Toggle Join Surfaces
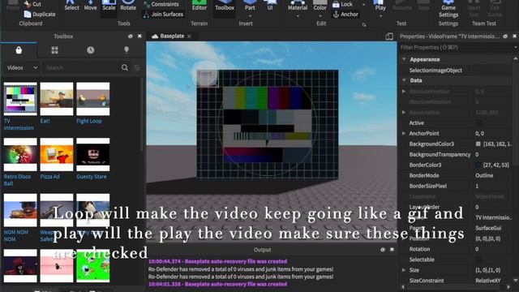Image resolution: width=519 pixels, height=292 pixels. pyautogui.click(x=163, y=15)
